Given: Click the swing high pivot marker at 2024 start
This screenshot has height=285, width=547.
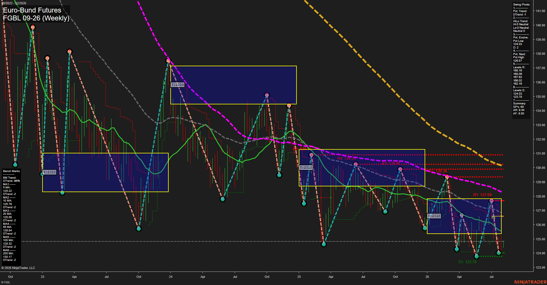Looking at the screenshot, I should 168,61.
